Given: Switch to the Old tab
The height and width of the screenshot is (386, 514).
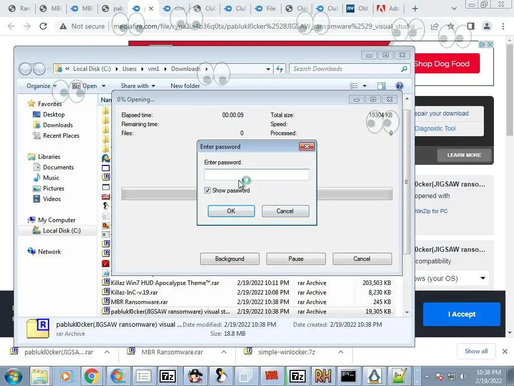Looking at the screenshot, I should 357,9.
